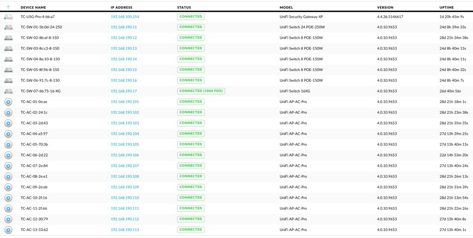Open IP link 192.168.190.105

pos(125,144)
